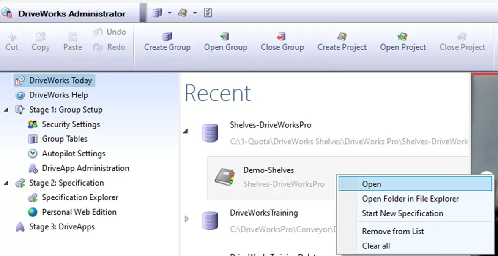Open Security Settings
The image size is (498, 256).
(71, 124)
